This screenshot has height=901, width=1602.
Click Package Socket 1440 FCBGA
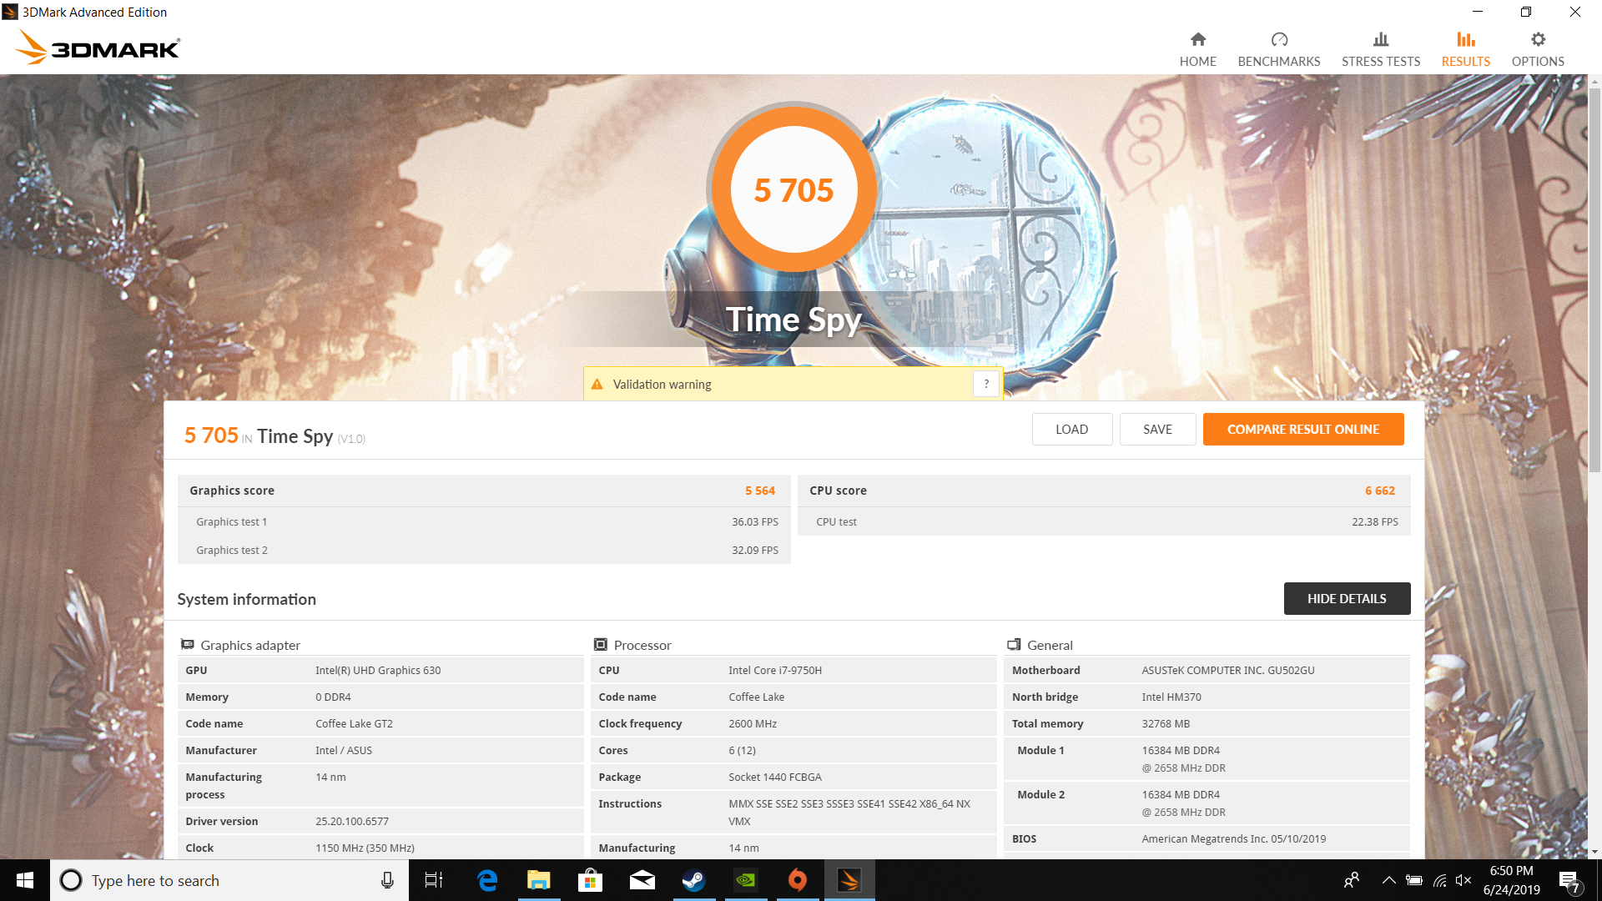[775, 777]
